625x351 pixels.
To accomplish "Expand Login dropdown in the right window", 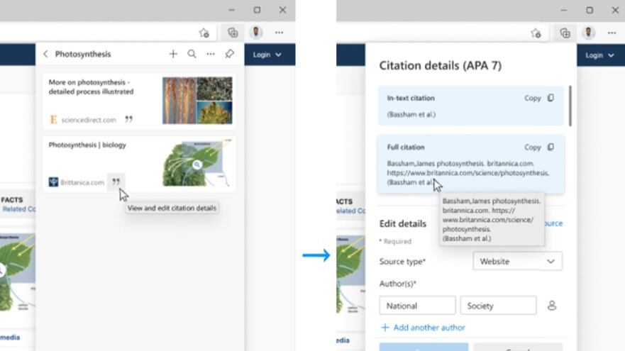I will pyautogui.click(x=599, y=55).
